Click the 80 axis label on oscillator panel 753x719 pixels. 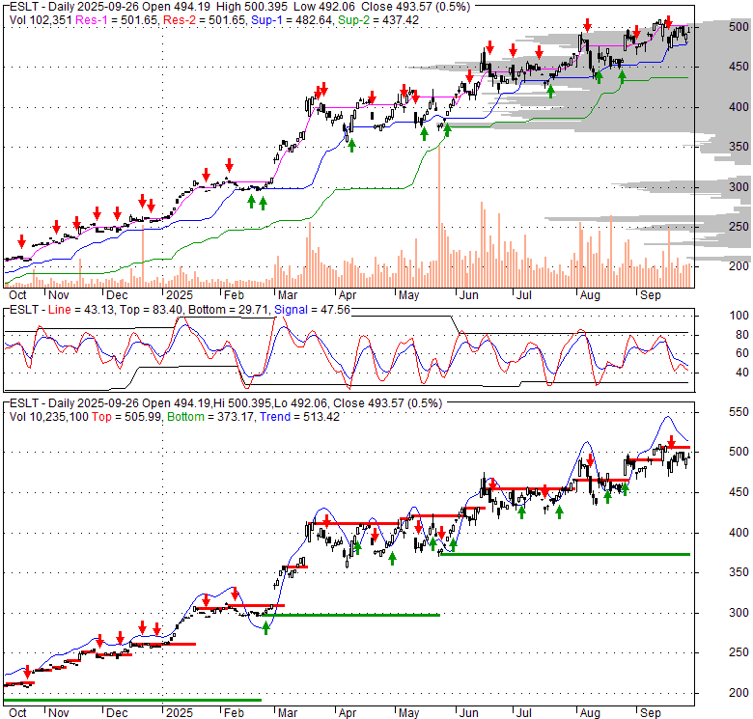point(741,335)
